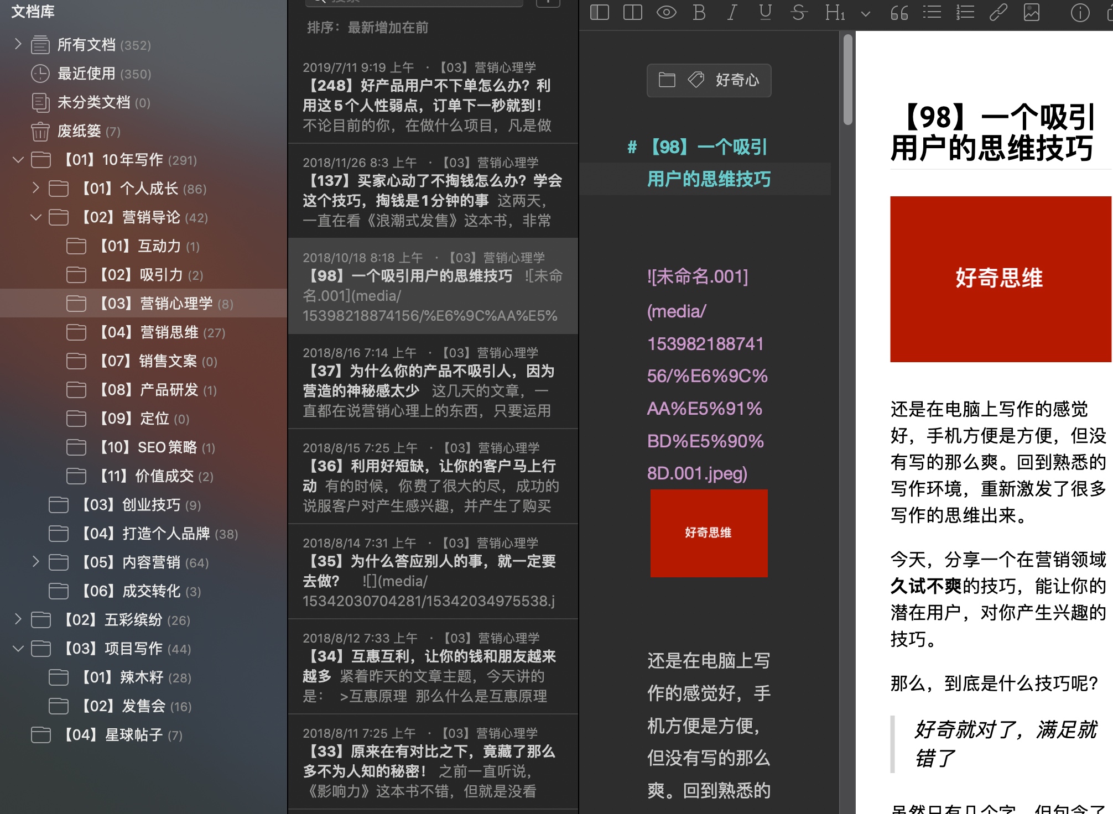Screen dimensions: 1113x814
Task: Expand the 【01】个人成长 folder
Action: [36, 189]
